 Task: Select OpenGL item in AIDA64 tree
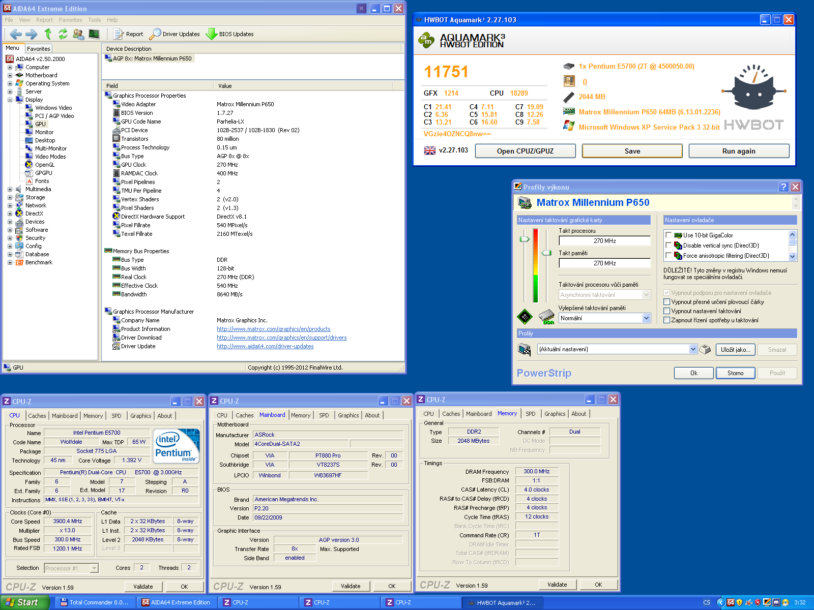coord(45,165)
